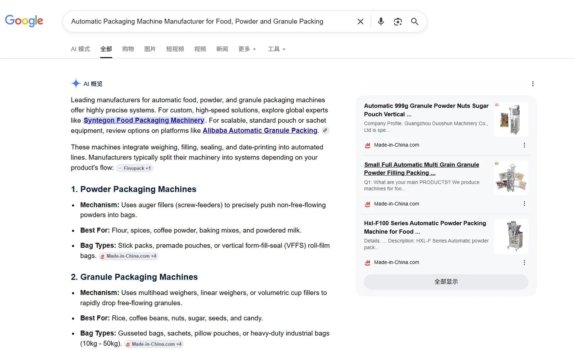The image size is (575, 351).
Task: Expand the 更多 dropdown menu
Action: [247, 49]
